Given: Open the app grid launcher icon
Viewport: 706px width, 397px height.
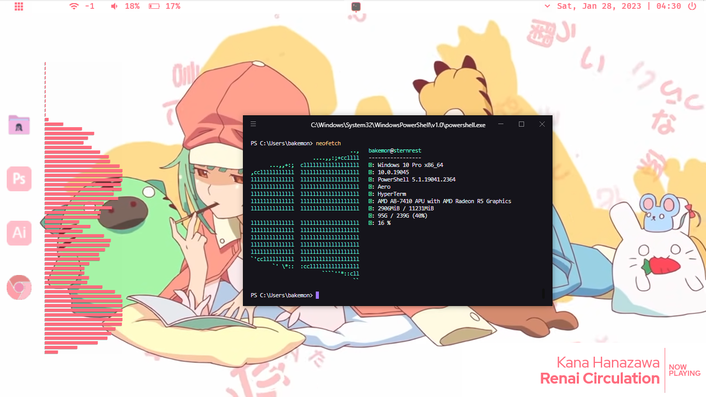Looking at the screenshot, I should (x=19, y=6).
